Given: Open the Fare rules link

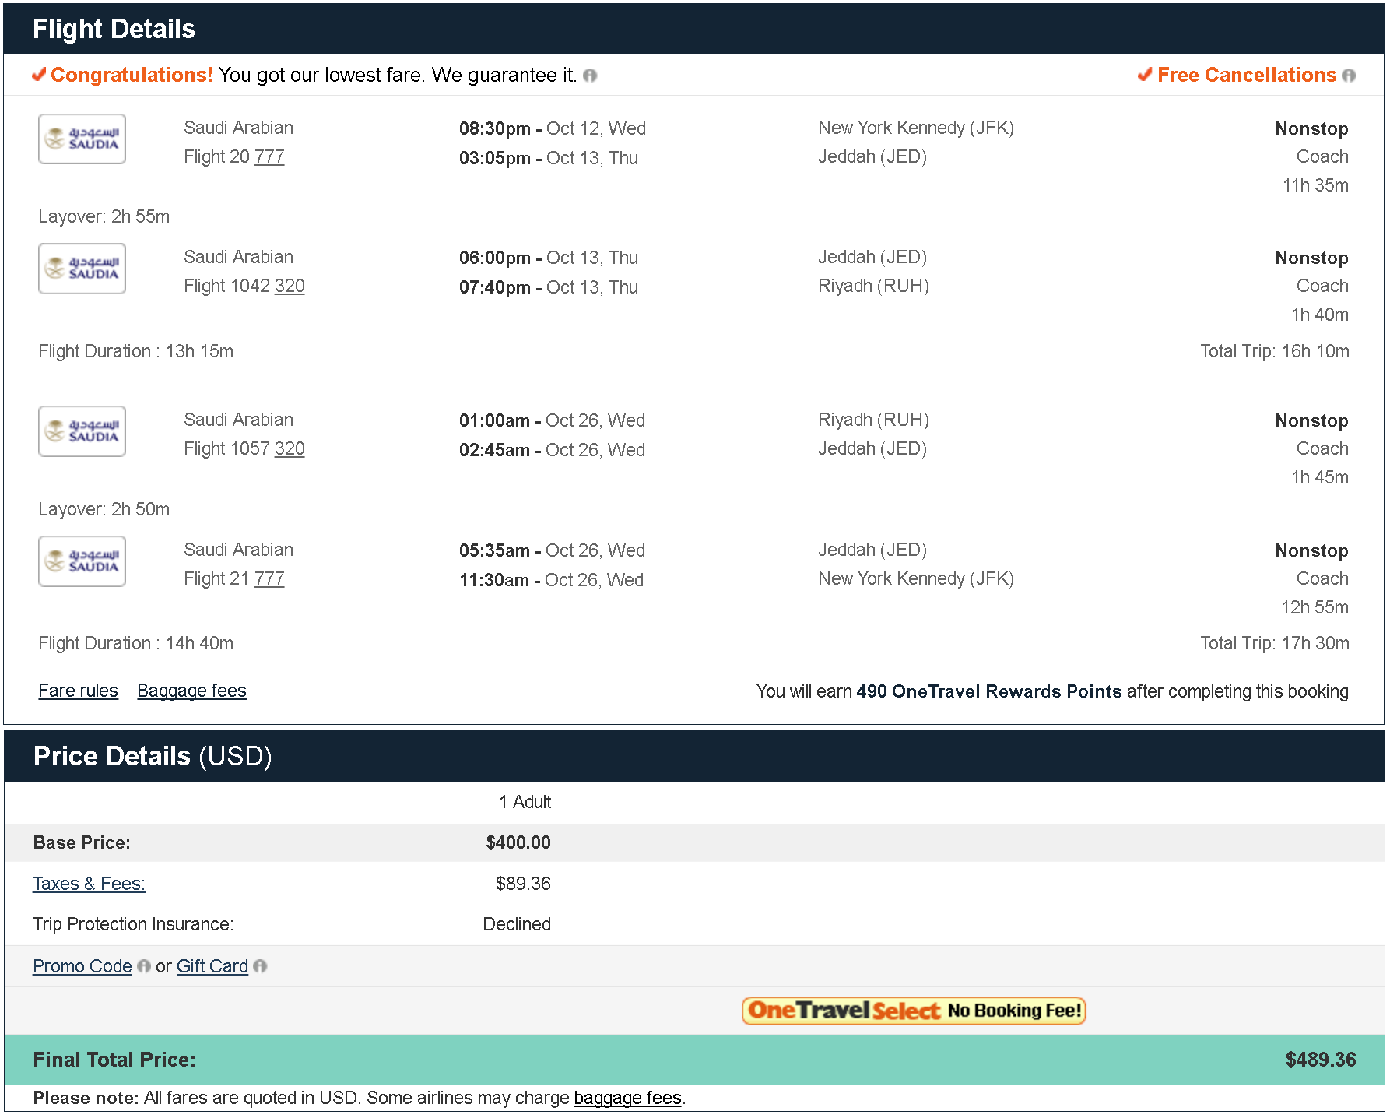Looking at the screenshot, I should (x=78, y=691).
